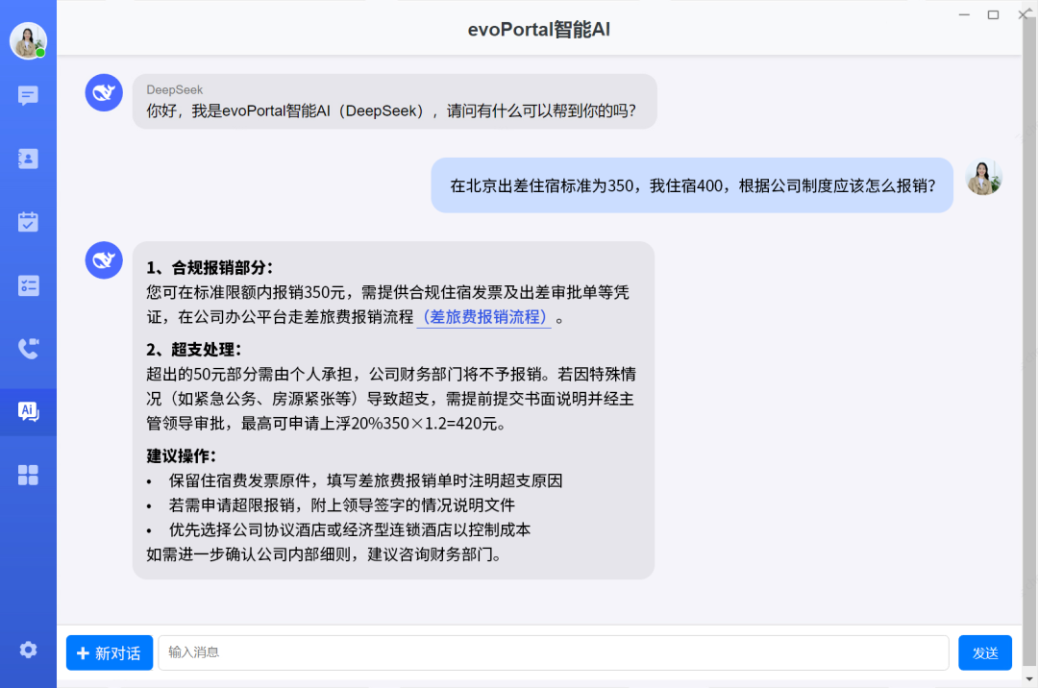The height and width of the screenshot is (688, 1038).
Task: Open the apps grid icon
Action: coord(28,475)
